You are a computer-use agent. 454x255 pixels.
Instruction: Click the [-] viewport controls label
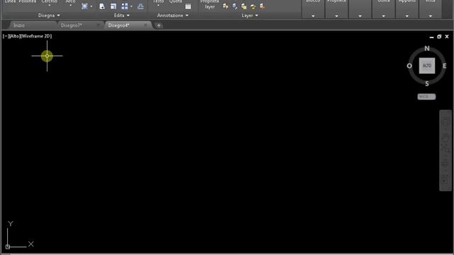click(x=5, y=36)
